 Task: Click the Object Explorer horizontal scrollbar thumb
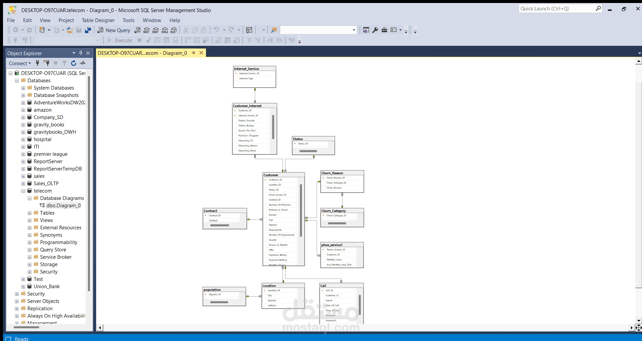click(26, 327)
